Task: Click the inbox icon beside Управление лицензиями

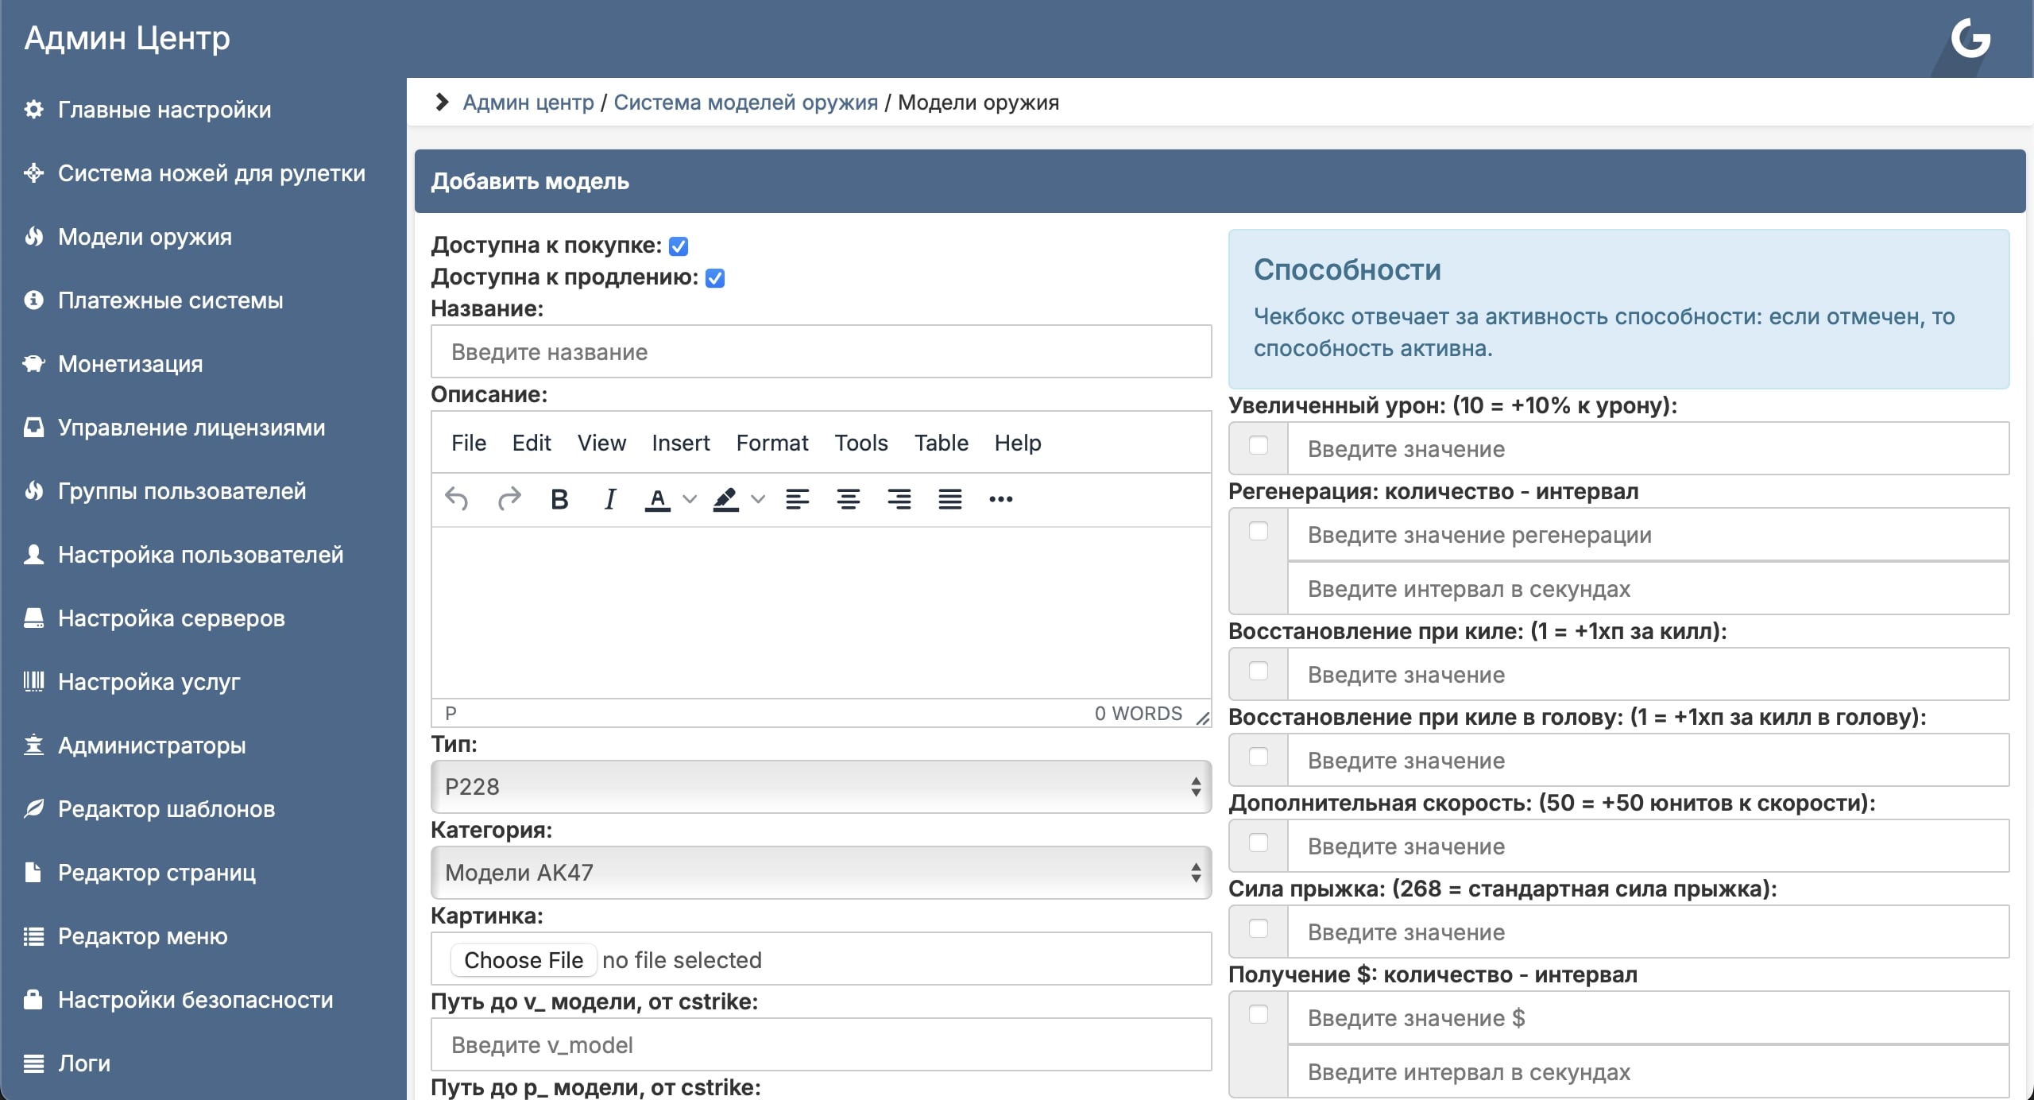Action: pyautogui.click(x=33, y=427)
